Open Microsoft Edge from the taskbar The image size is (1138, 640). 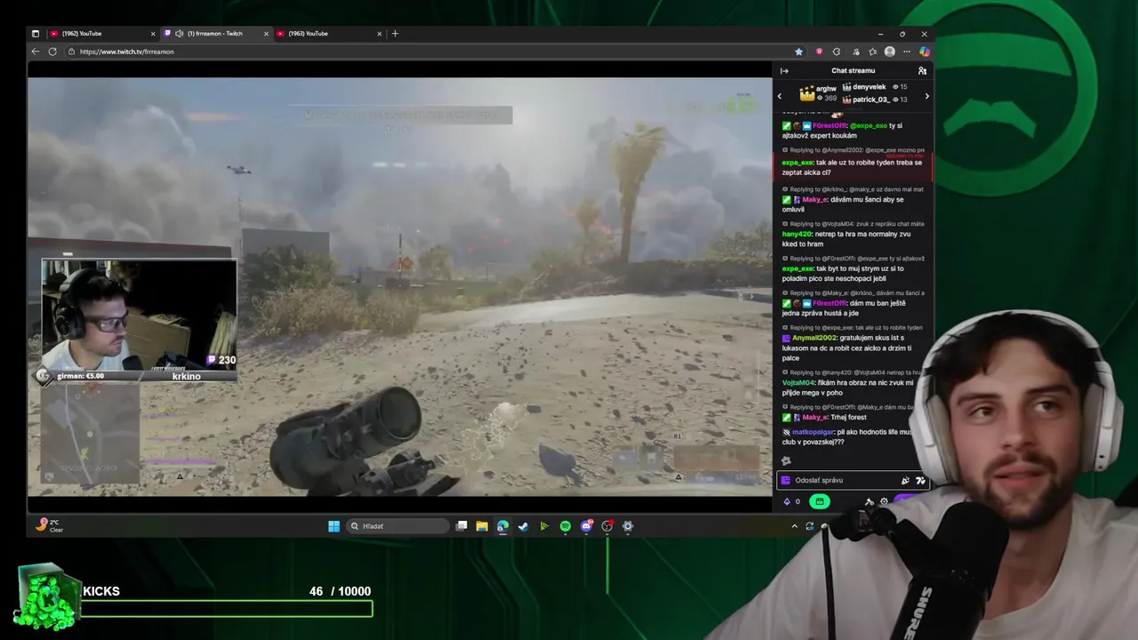coord(502,526)
